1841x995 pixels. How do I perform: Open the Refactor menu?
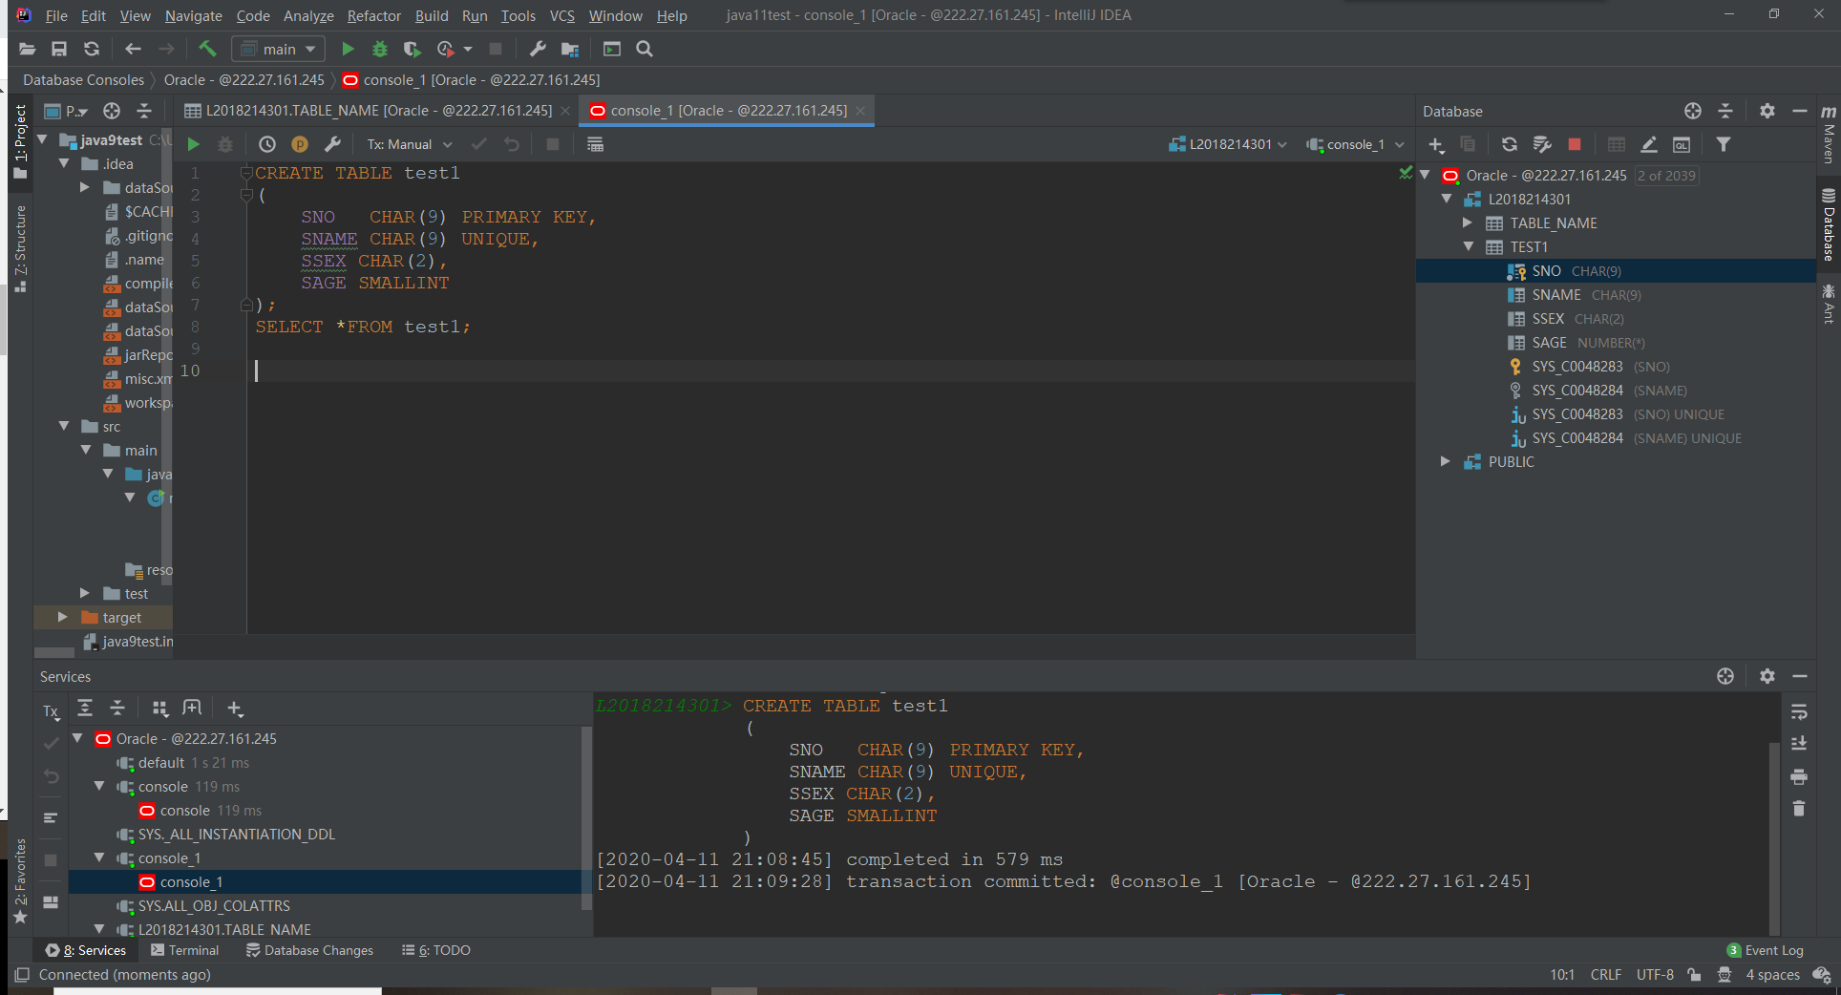374,15
